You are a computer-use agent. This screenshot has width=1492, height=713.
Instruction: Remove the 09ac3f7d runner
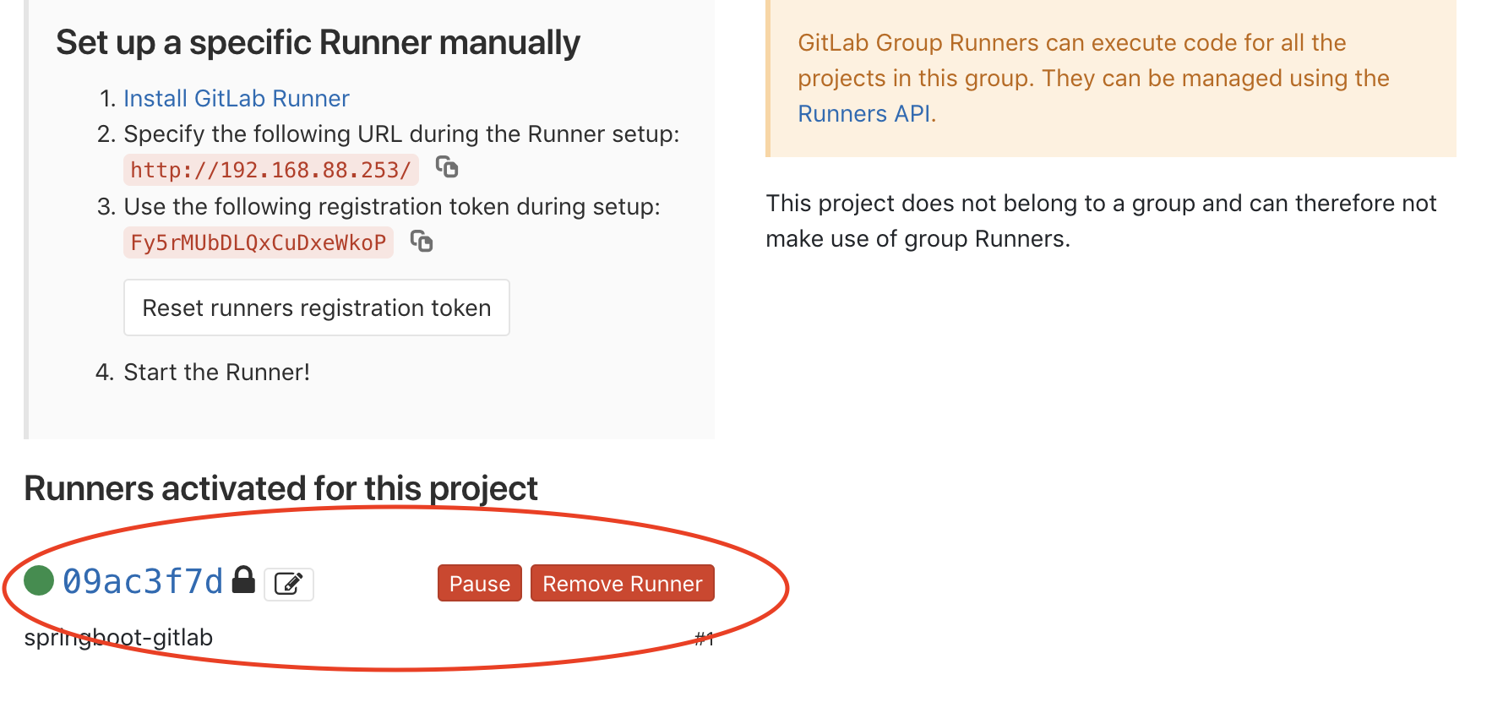tap(623, 583)
